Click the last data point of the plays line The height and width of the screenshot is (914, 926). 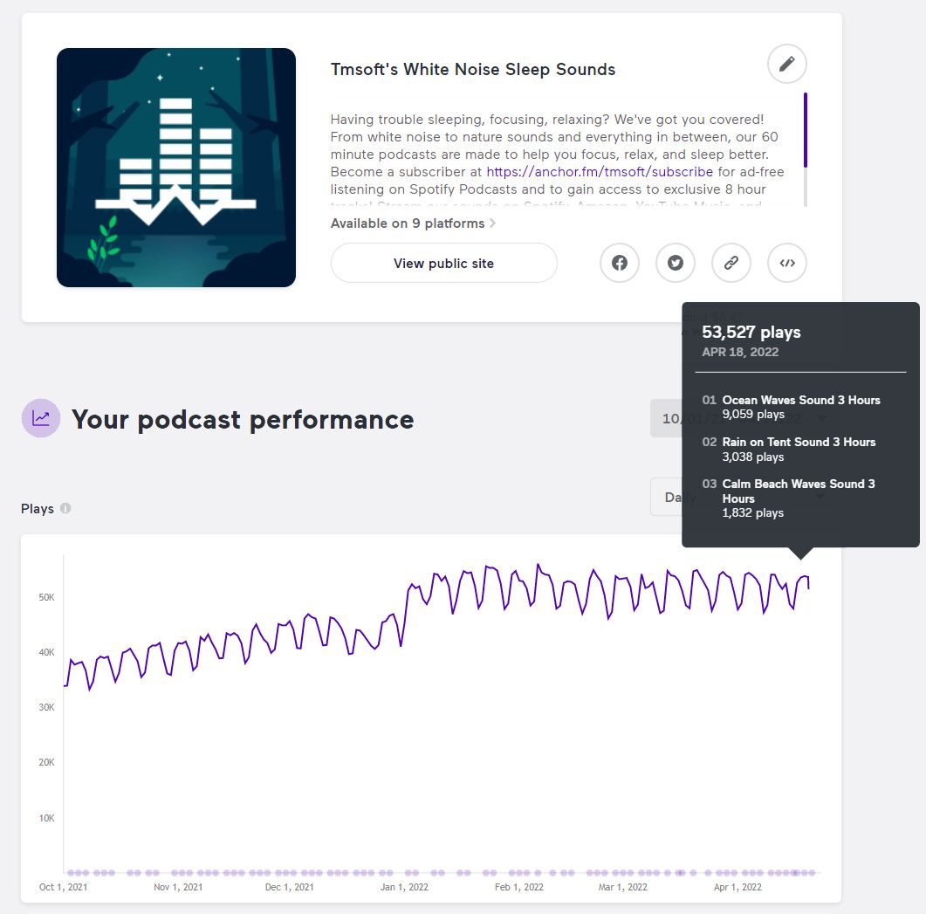click(808, 588)
